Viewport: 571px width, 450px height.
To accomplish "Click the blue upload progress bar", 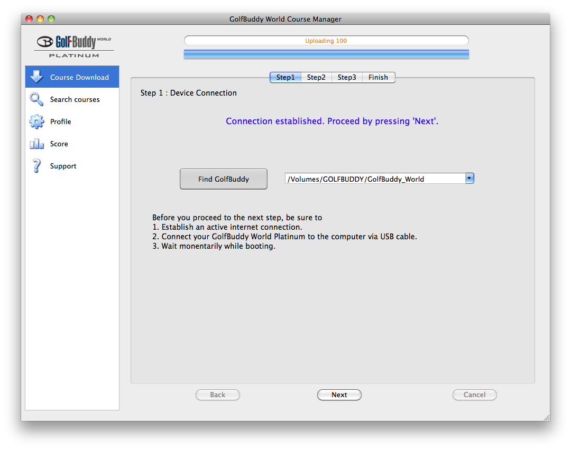I will tap(326, 54).
